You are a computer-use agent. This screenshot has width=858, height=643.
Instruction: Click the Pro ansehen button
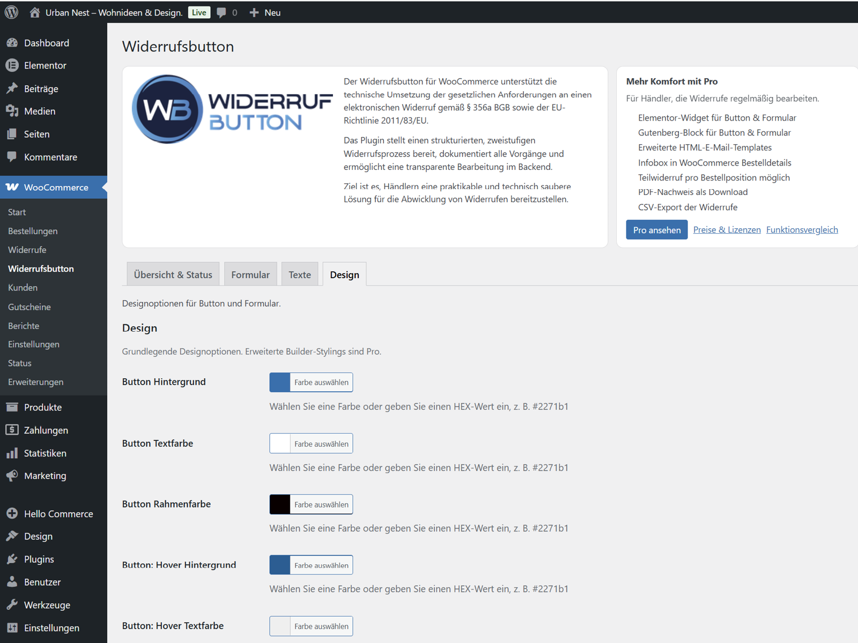(657, 230)
